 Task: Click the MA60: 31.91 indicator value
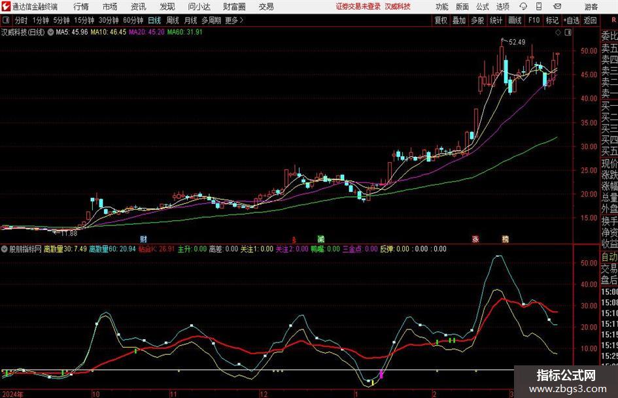[184, 32]
